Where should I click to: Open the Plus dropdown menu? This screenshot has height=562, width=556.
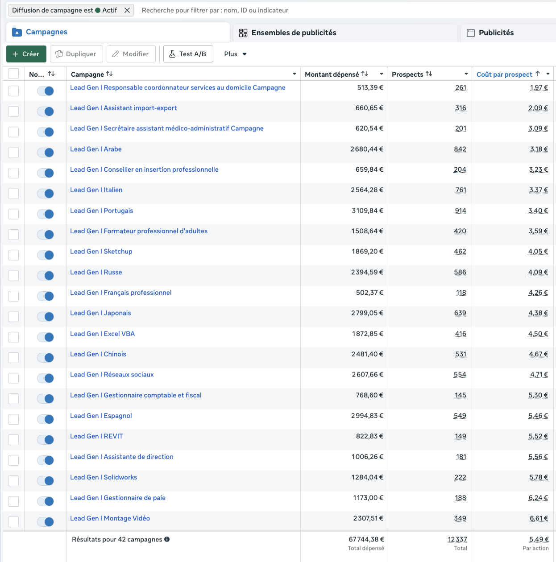tap(235, 54)
